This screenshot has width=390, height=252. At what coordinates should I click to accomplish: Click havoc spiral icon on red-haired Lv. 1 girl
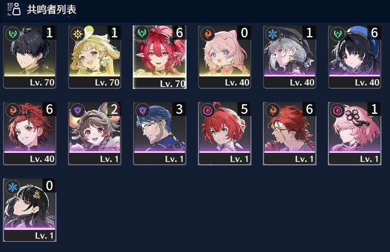(207, 110)
